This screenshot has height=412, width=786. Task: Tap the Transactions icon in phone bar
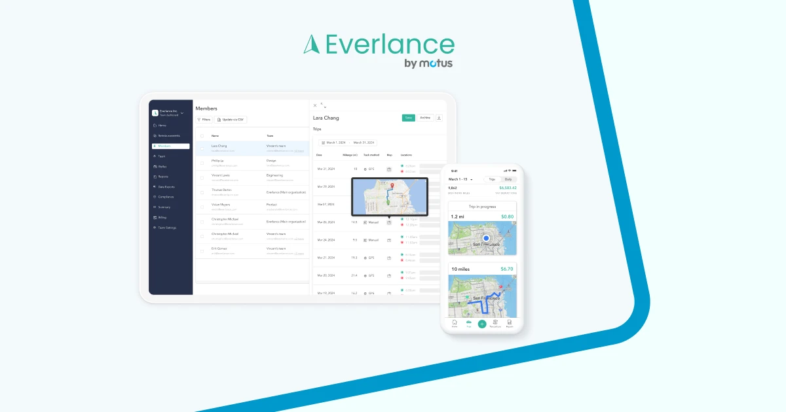495,323
